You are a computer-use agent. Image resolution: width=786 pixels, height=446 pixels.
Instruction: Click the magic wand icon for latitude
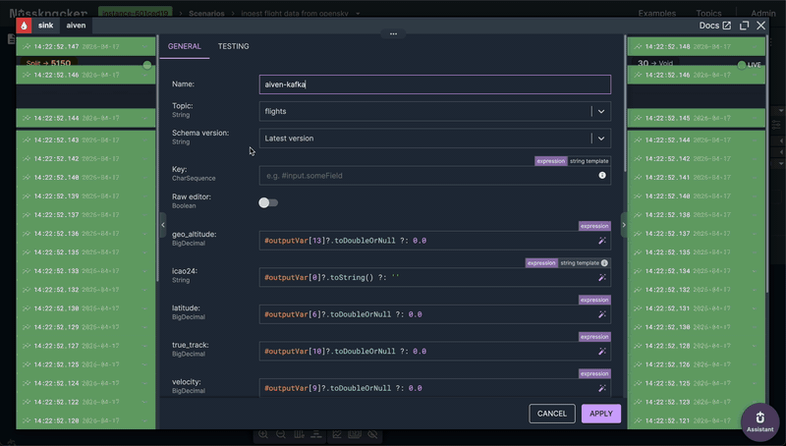click(x=602, y=314)
